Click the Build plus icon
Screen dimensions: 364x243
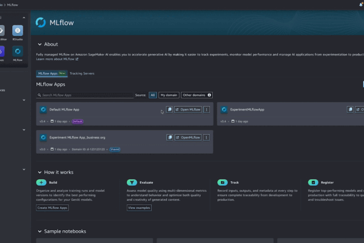coord(41,182)
